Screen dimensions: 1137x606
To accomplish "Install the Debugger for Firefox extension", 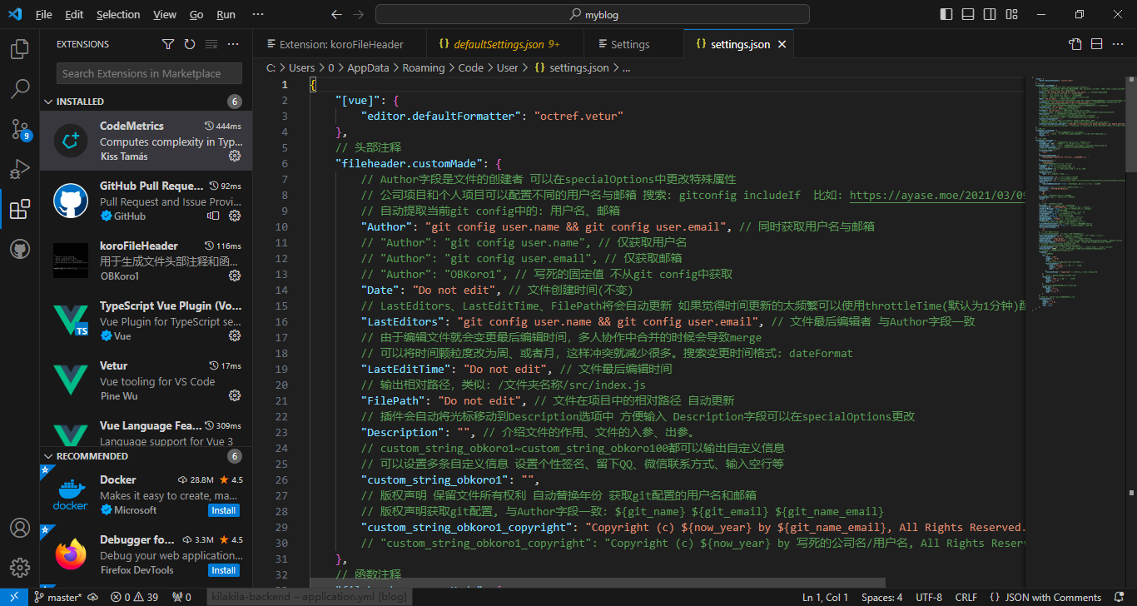I will (x=223, y=570).
